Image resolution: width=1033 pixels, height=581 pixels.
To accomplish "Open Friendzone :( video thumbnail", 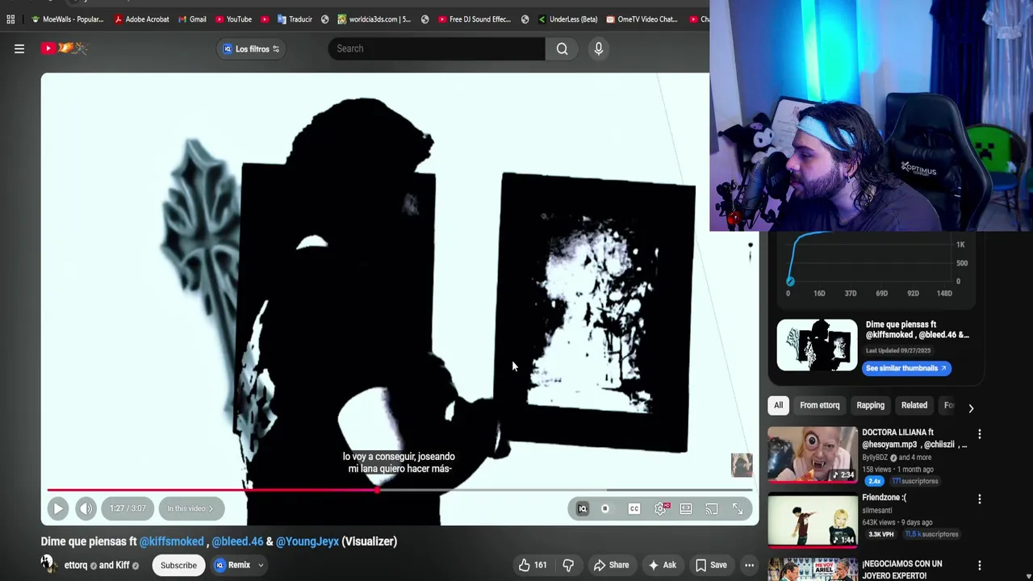I will [813, 520].
